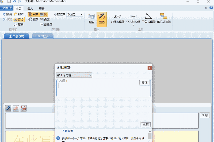Select the eraser tool in the ink toolbar
The image size is (214, 142).
pos(16,108)
